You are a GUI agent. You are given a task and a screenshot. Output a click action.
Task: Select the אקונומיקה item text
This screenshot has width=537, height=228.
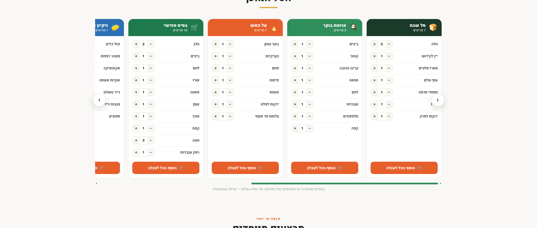[x=112, y=68]
